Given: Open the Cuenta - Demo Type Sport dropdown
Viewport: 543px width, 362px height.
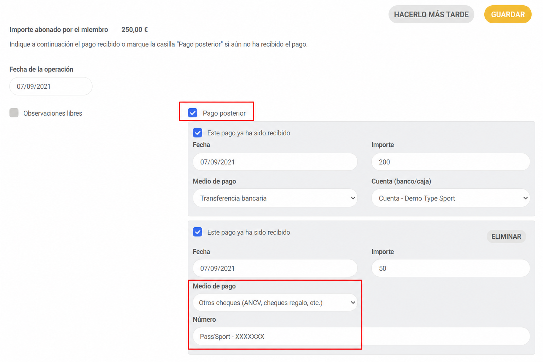Looking at the screenshot, I should [450, 198].
